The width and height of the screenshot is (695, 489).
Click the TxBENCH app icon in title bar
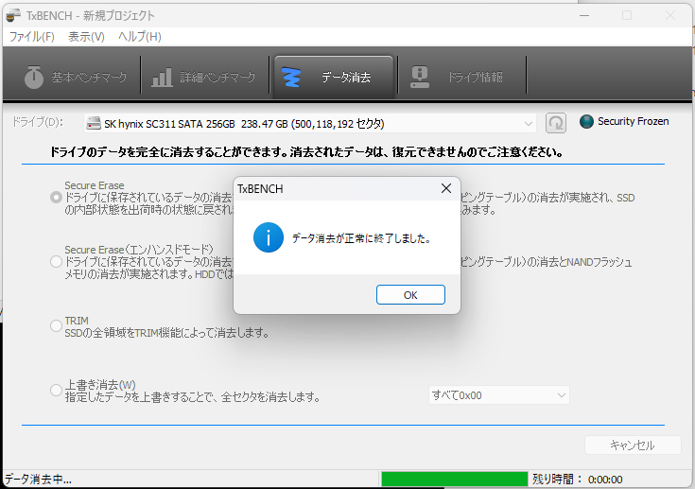pos(12,15)
